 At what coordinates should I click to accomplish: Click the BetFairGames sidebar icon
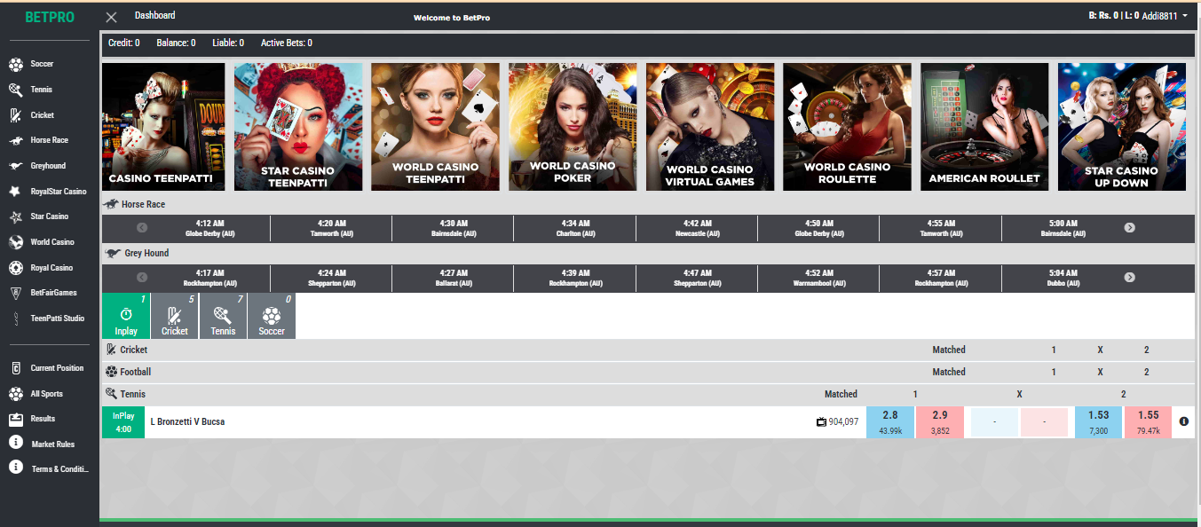(x=16, y=293)
